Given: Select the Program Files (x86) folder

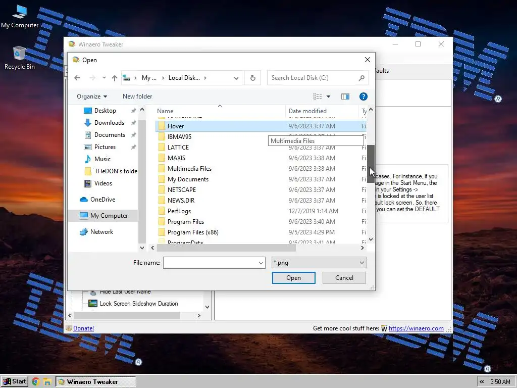Looking at the screenshot, I should point(261,232).
